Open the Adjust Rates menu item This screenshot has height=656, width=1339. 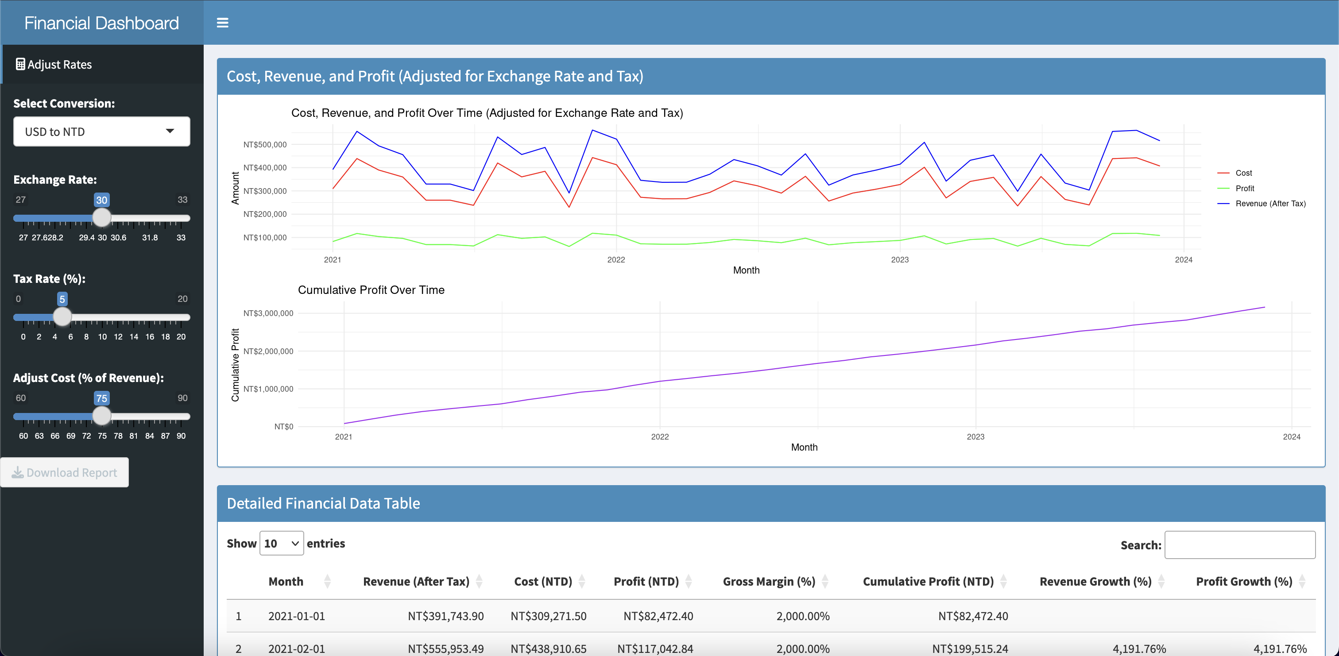(102, 65)
